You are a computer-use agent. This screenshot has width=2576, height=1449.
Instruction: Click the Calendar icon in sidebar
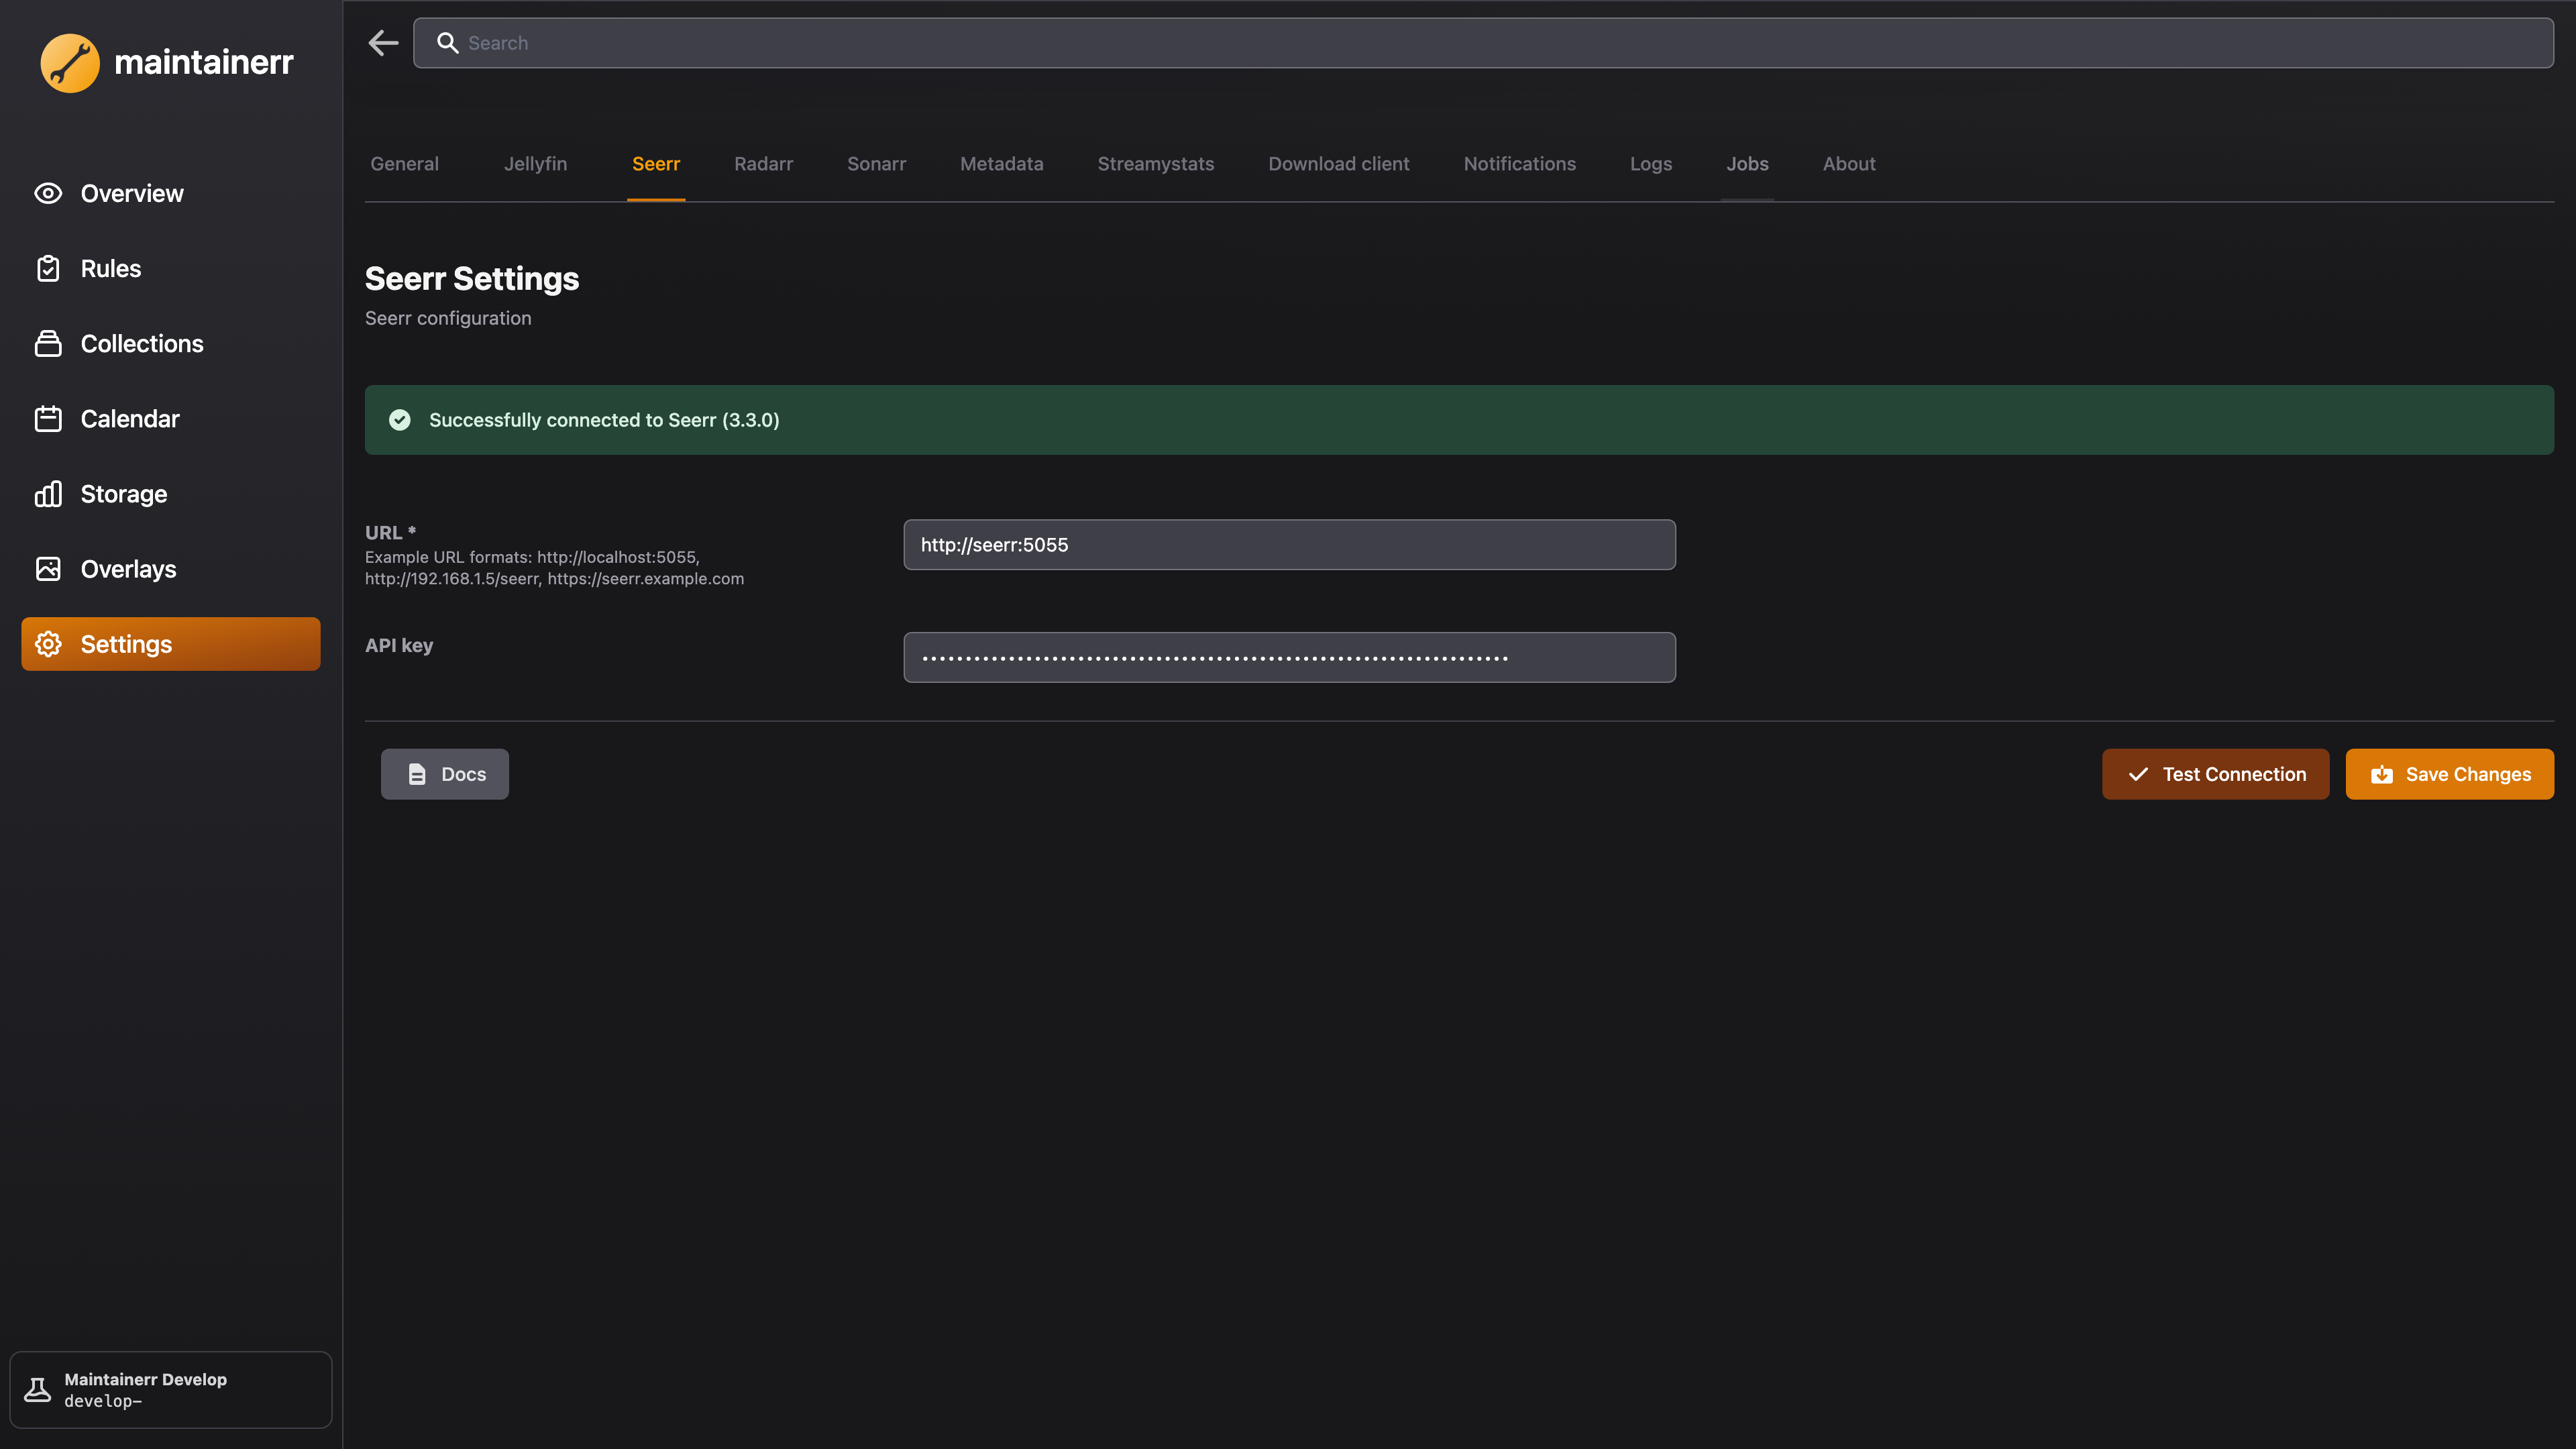click(48, 418)
